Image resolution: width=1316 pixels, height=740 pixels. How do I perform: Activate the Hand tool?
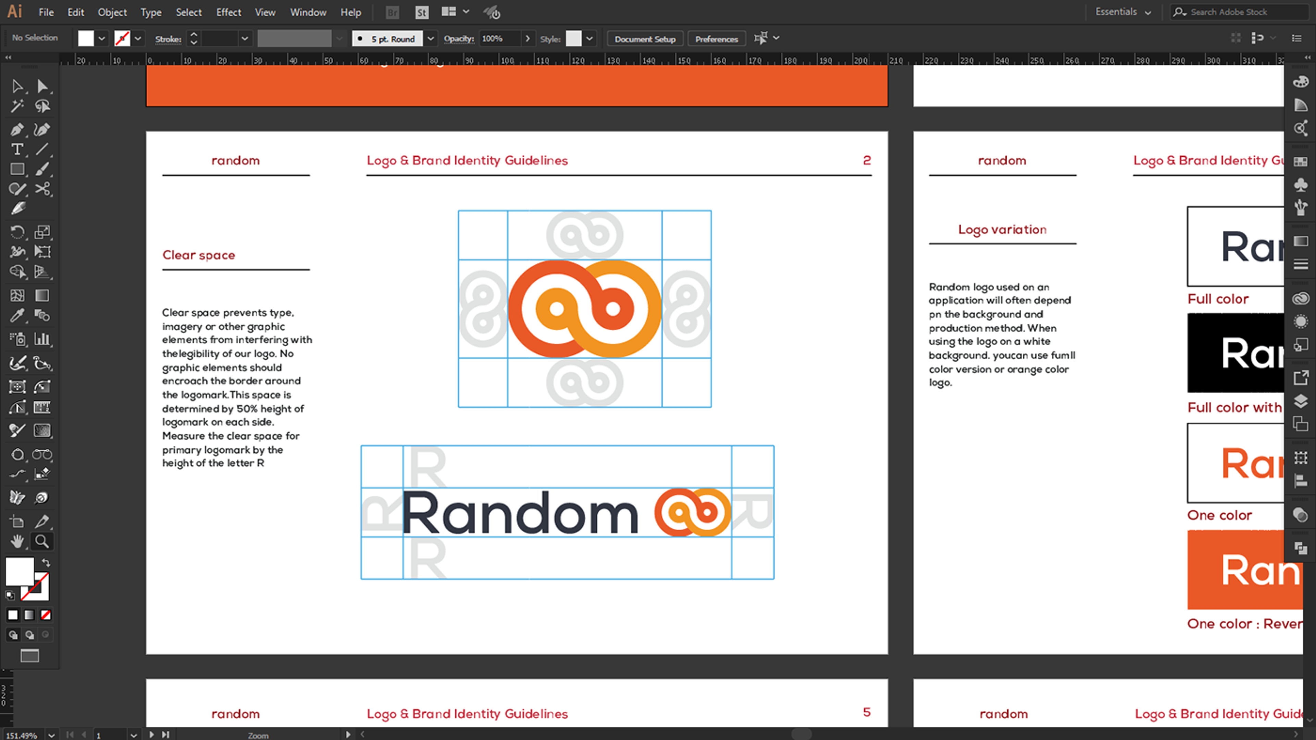pos(17,541)
